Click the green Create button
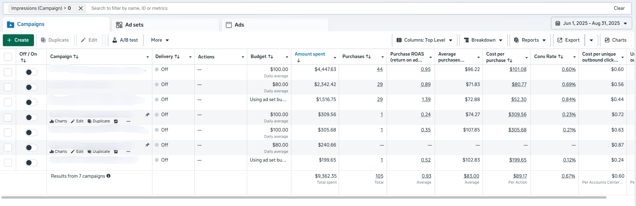636x206 pixels. pos(18,40)
